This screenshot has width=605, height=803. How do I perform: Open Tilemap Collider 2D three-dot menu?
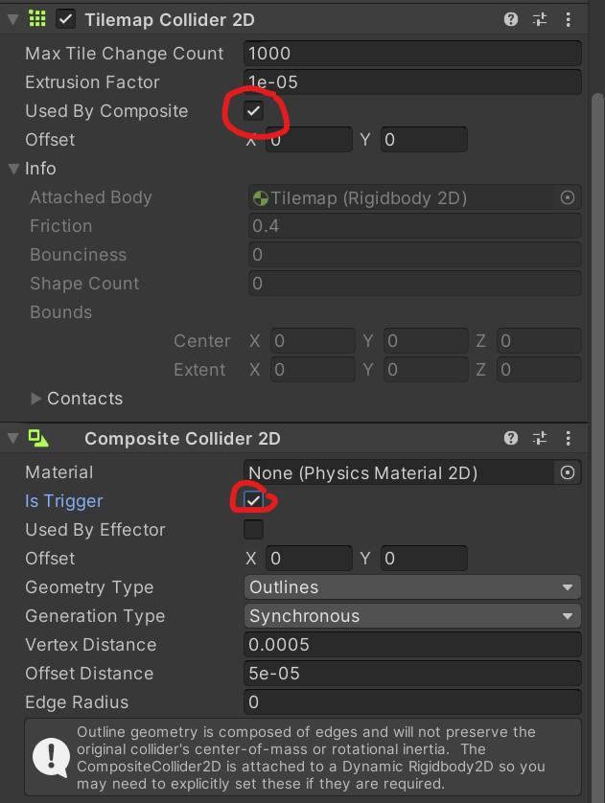[x=569, y=19]
